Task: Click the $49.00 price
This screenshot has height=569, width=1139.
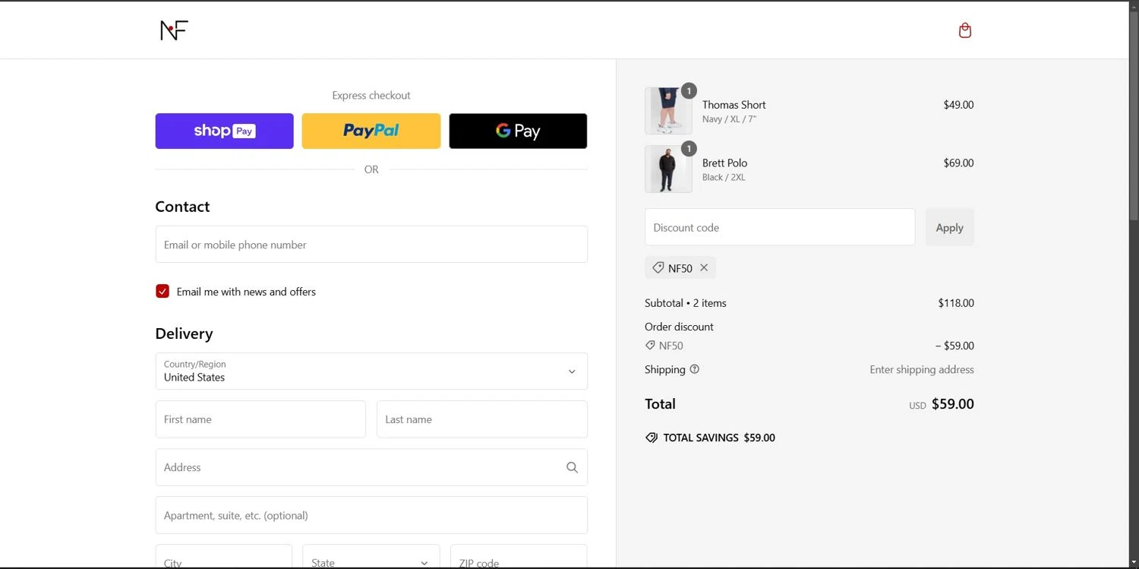Action: tap(958, 105)
